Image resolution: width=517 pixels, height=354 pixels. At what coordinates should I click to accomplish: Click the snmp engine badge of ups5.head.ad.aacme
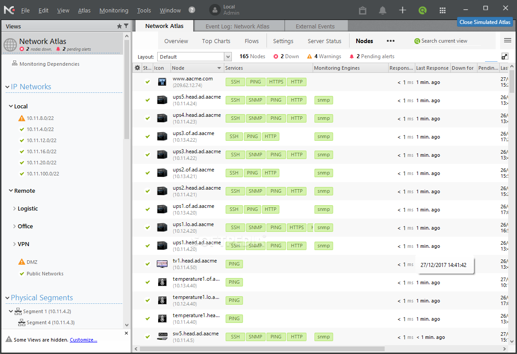(324, 100)
